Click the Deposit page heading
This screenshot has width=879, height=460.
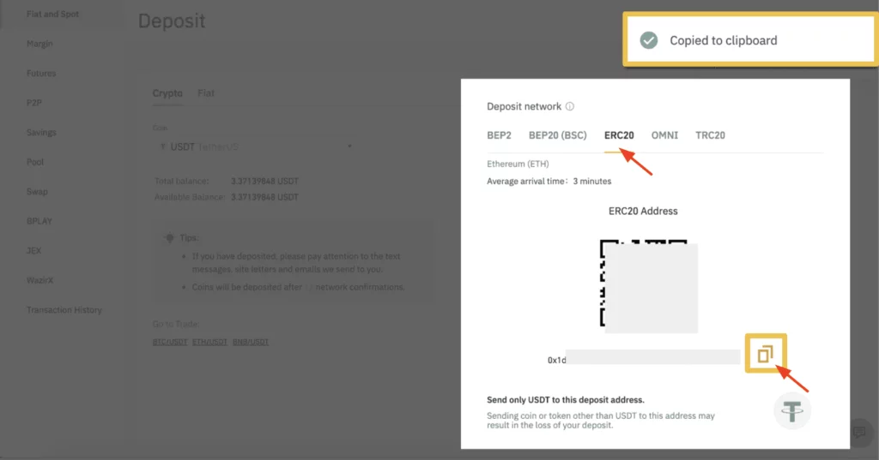point(172,21)
